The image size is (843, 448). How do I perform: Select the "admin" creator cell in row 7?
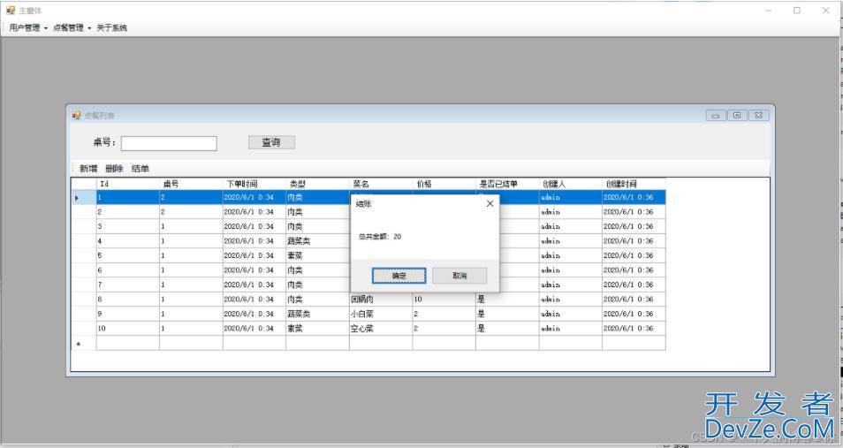click(571, 285)
